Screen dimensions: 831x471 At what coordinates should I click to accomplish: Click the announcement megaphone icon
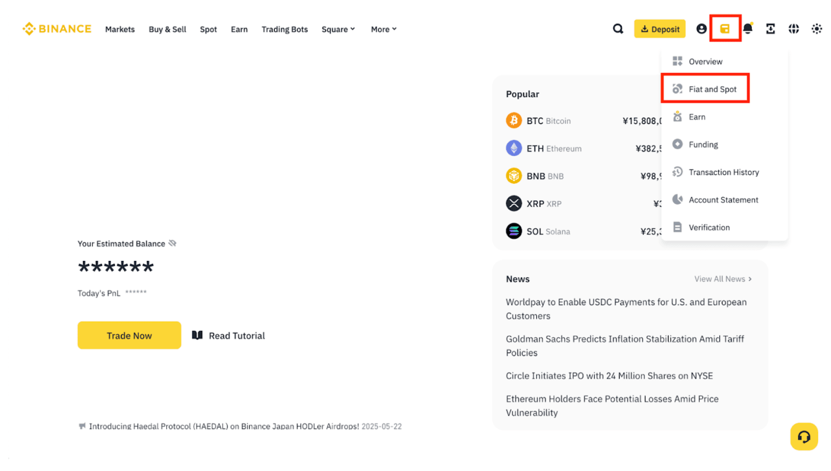pyautogui.click(x=82, y=426)
